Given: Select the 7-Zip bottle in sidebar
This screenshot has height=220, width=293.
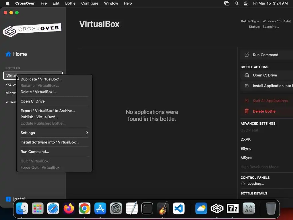Looking at the screenshot, I should [x=11, y=85].
